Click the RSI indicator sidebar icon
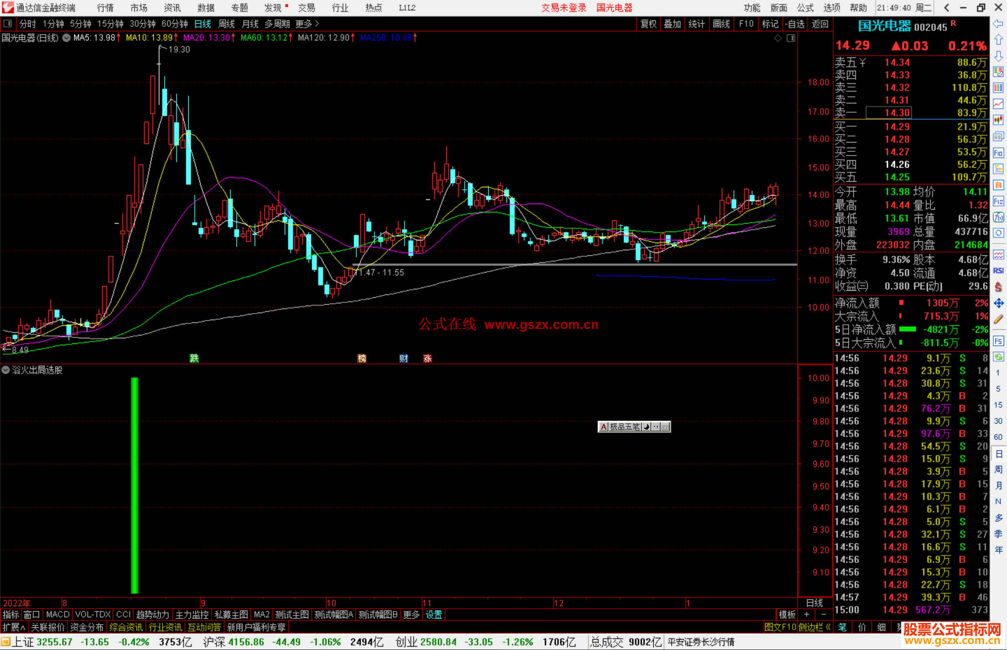The width and height of the screenshot is (1007, 650). tap(998, 271)
